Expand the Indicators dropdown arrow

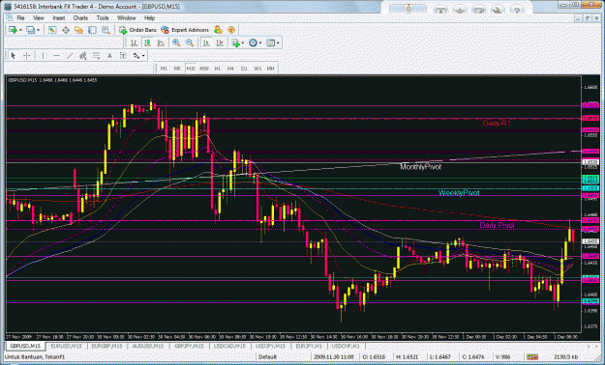coord(243,43)
